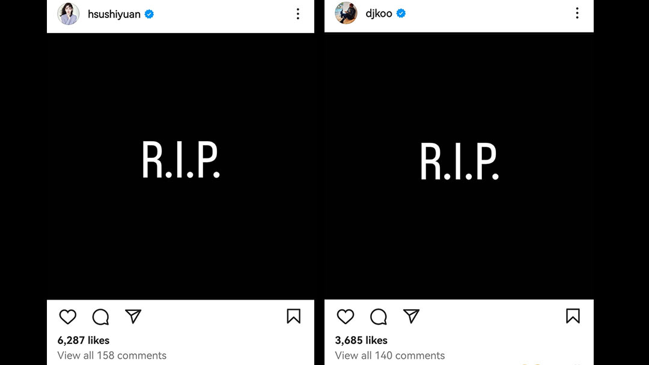Like the hsushiyuan post with heart icon
This screenshot has height=365, width=649.
point(68,316)
